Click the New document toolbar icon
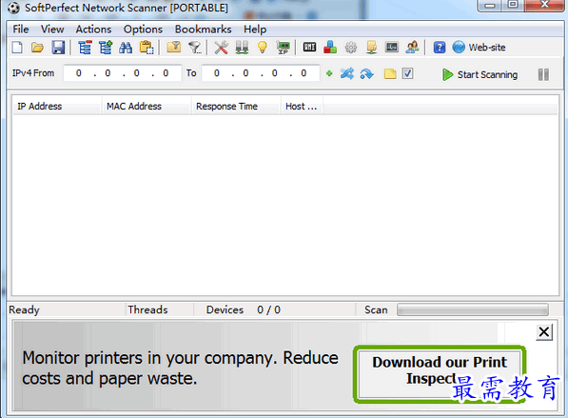This screenshot has height=418, width=568. pos(17,48)
